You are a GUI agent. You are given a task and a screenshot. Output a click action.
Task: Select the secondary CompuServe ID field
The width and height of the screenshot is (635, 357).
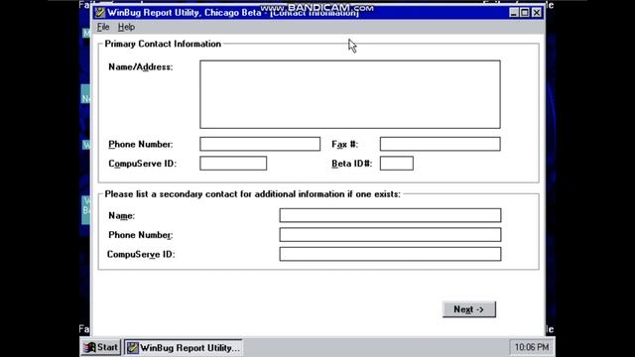(x=390, y=254)
